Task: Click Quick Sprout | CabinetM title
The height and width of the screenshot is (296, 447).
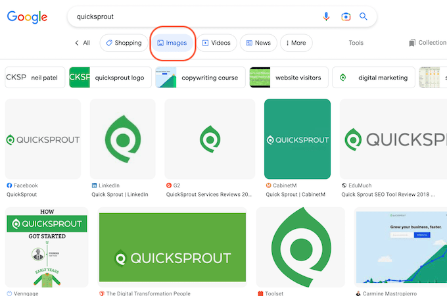Action: point(295,195)
